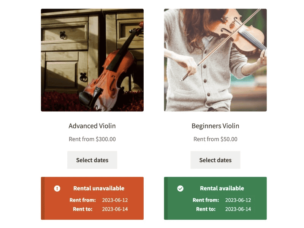Click the checkmark icon in the available notice
The image size is (304, 228).
180,188
